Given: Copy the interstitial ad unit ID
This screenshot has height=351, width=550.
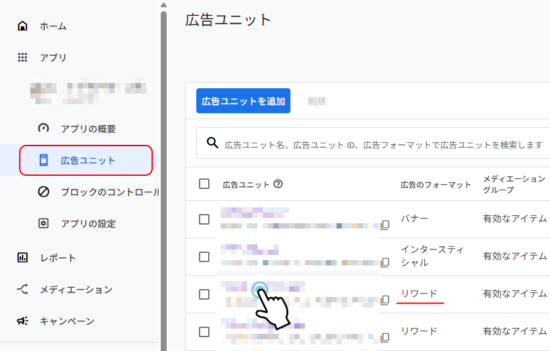Looking at the screenshot, I should 385,263.
